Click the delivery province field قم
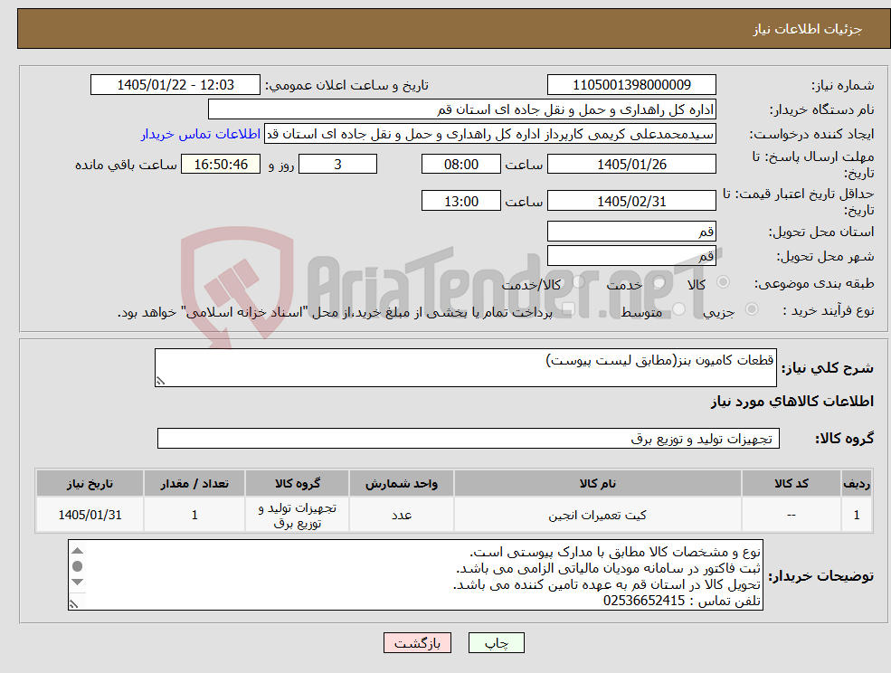This screenshot has width=891, height=673. pos(631,232)
